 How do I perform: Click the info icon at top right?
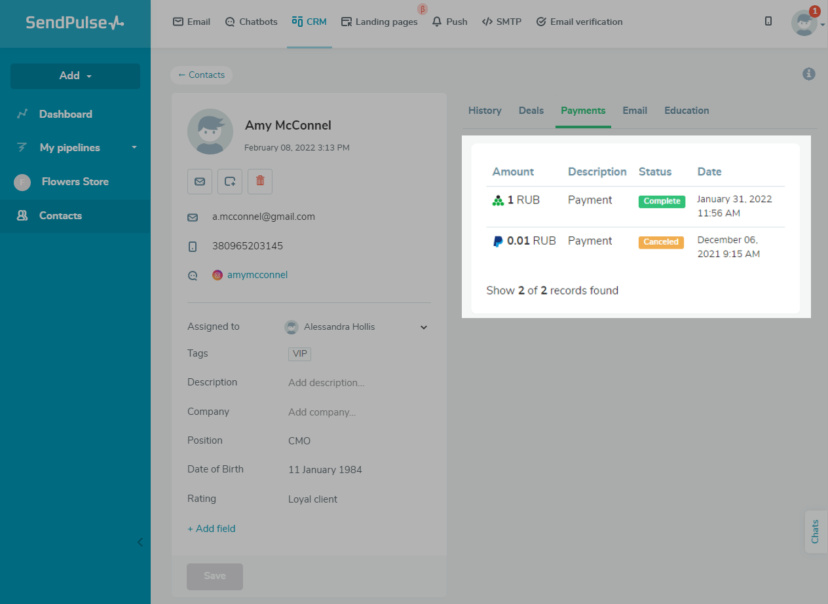[809, 74]
